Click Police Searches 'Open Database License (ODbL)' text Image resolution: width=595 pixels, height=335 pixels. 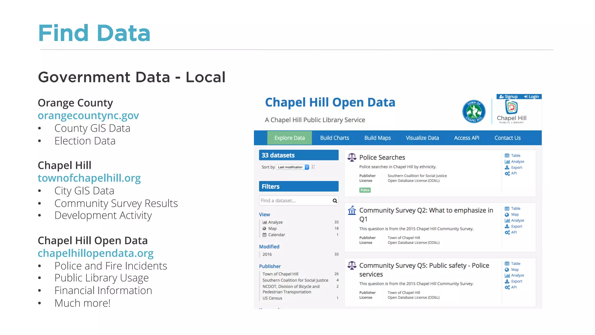coord(413,181)
